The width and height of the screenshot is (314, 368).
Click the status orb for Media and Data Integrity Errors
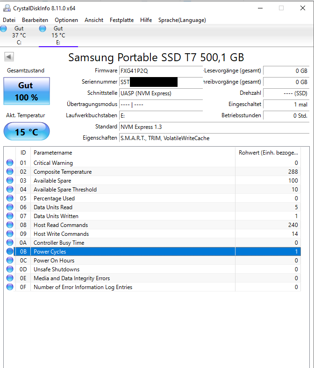point(10,278)
